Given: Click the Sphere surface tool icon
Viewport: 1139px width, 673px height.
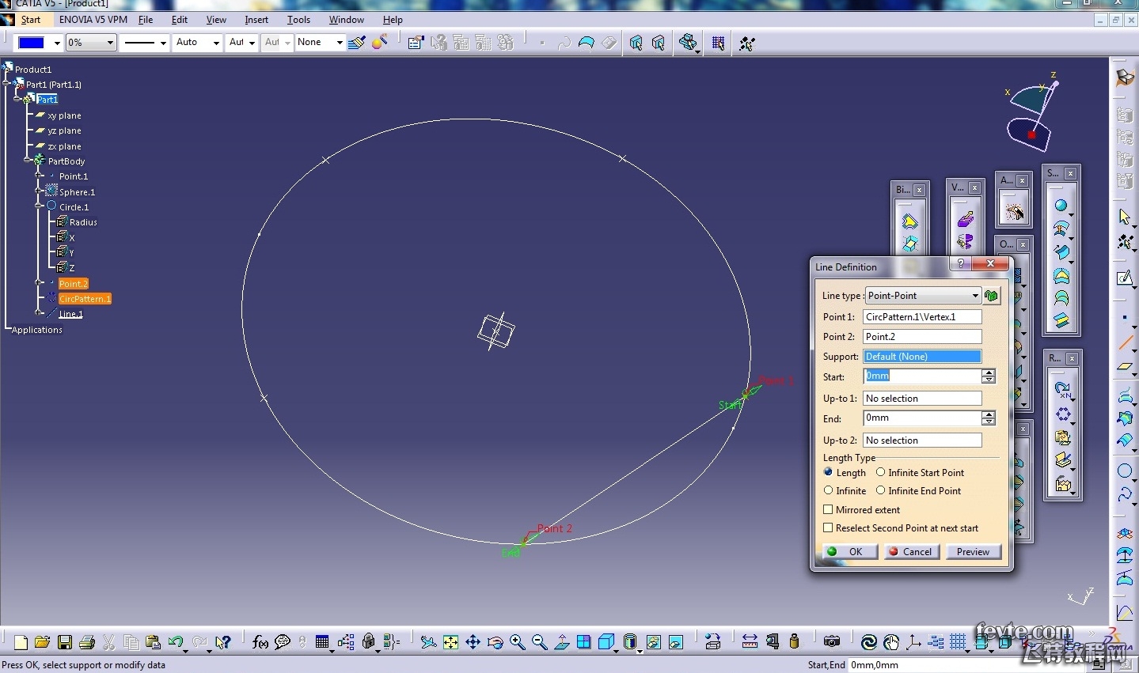Looking at the screenshot, I should [x=1061, y=206].
